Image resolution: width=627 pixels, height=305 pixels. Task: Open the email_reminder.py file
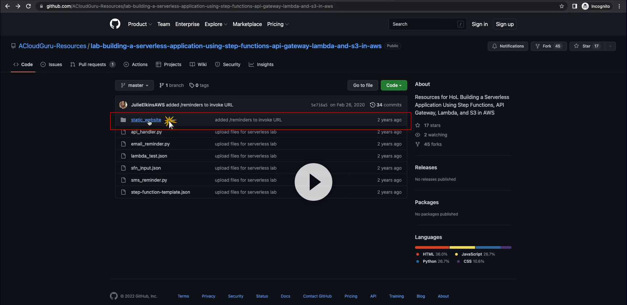[150, 144]
